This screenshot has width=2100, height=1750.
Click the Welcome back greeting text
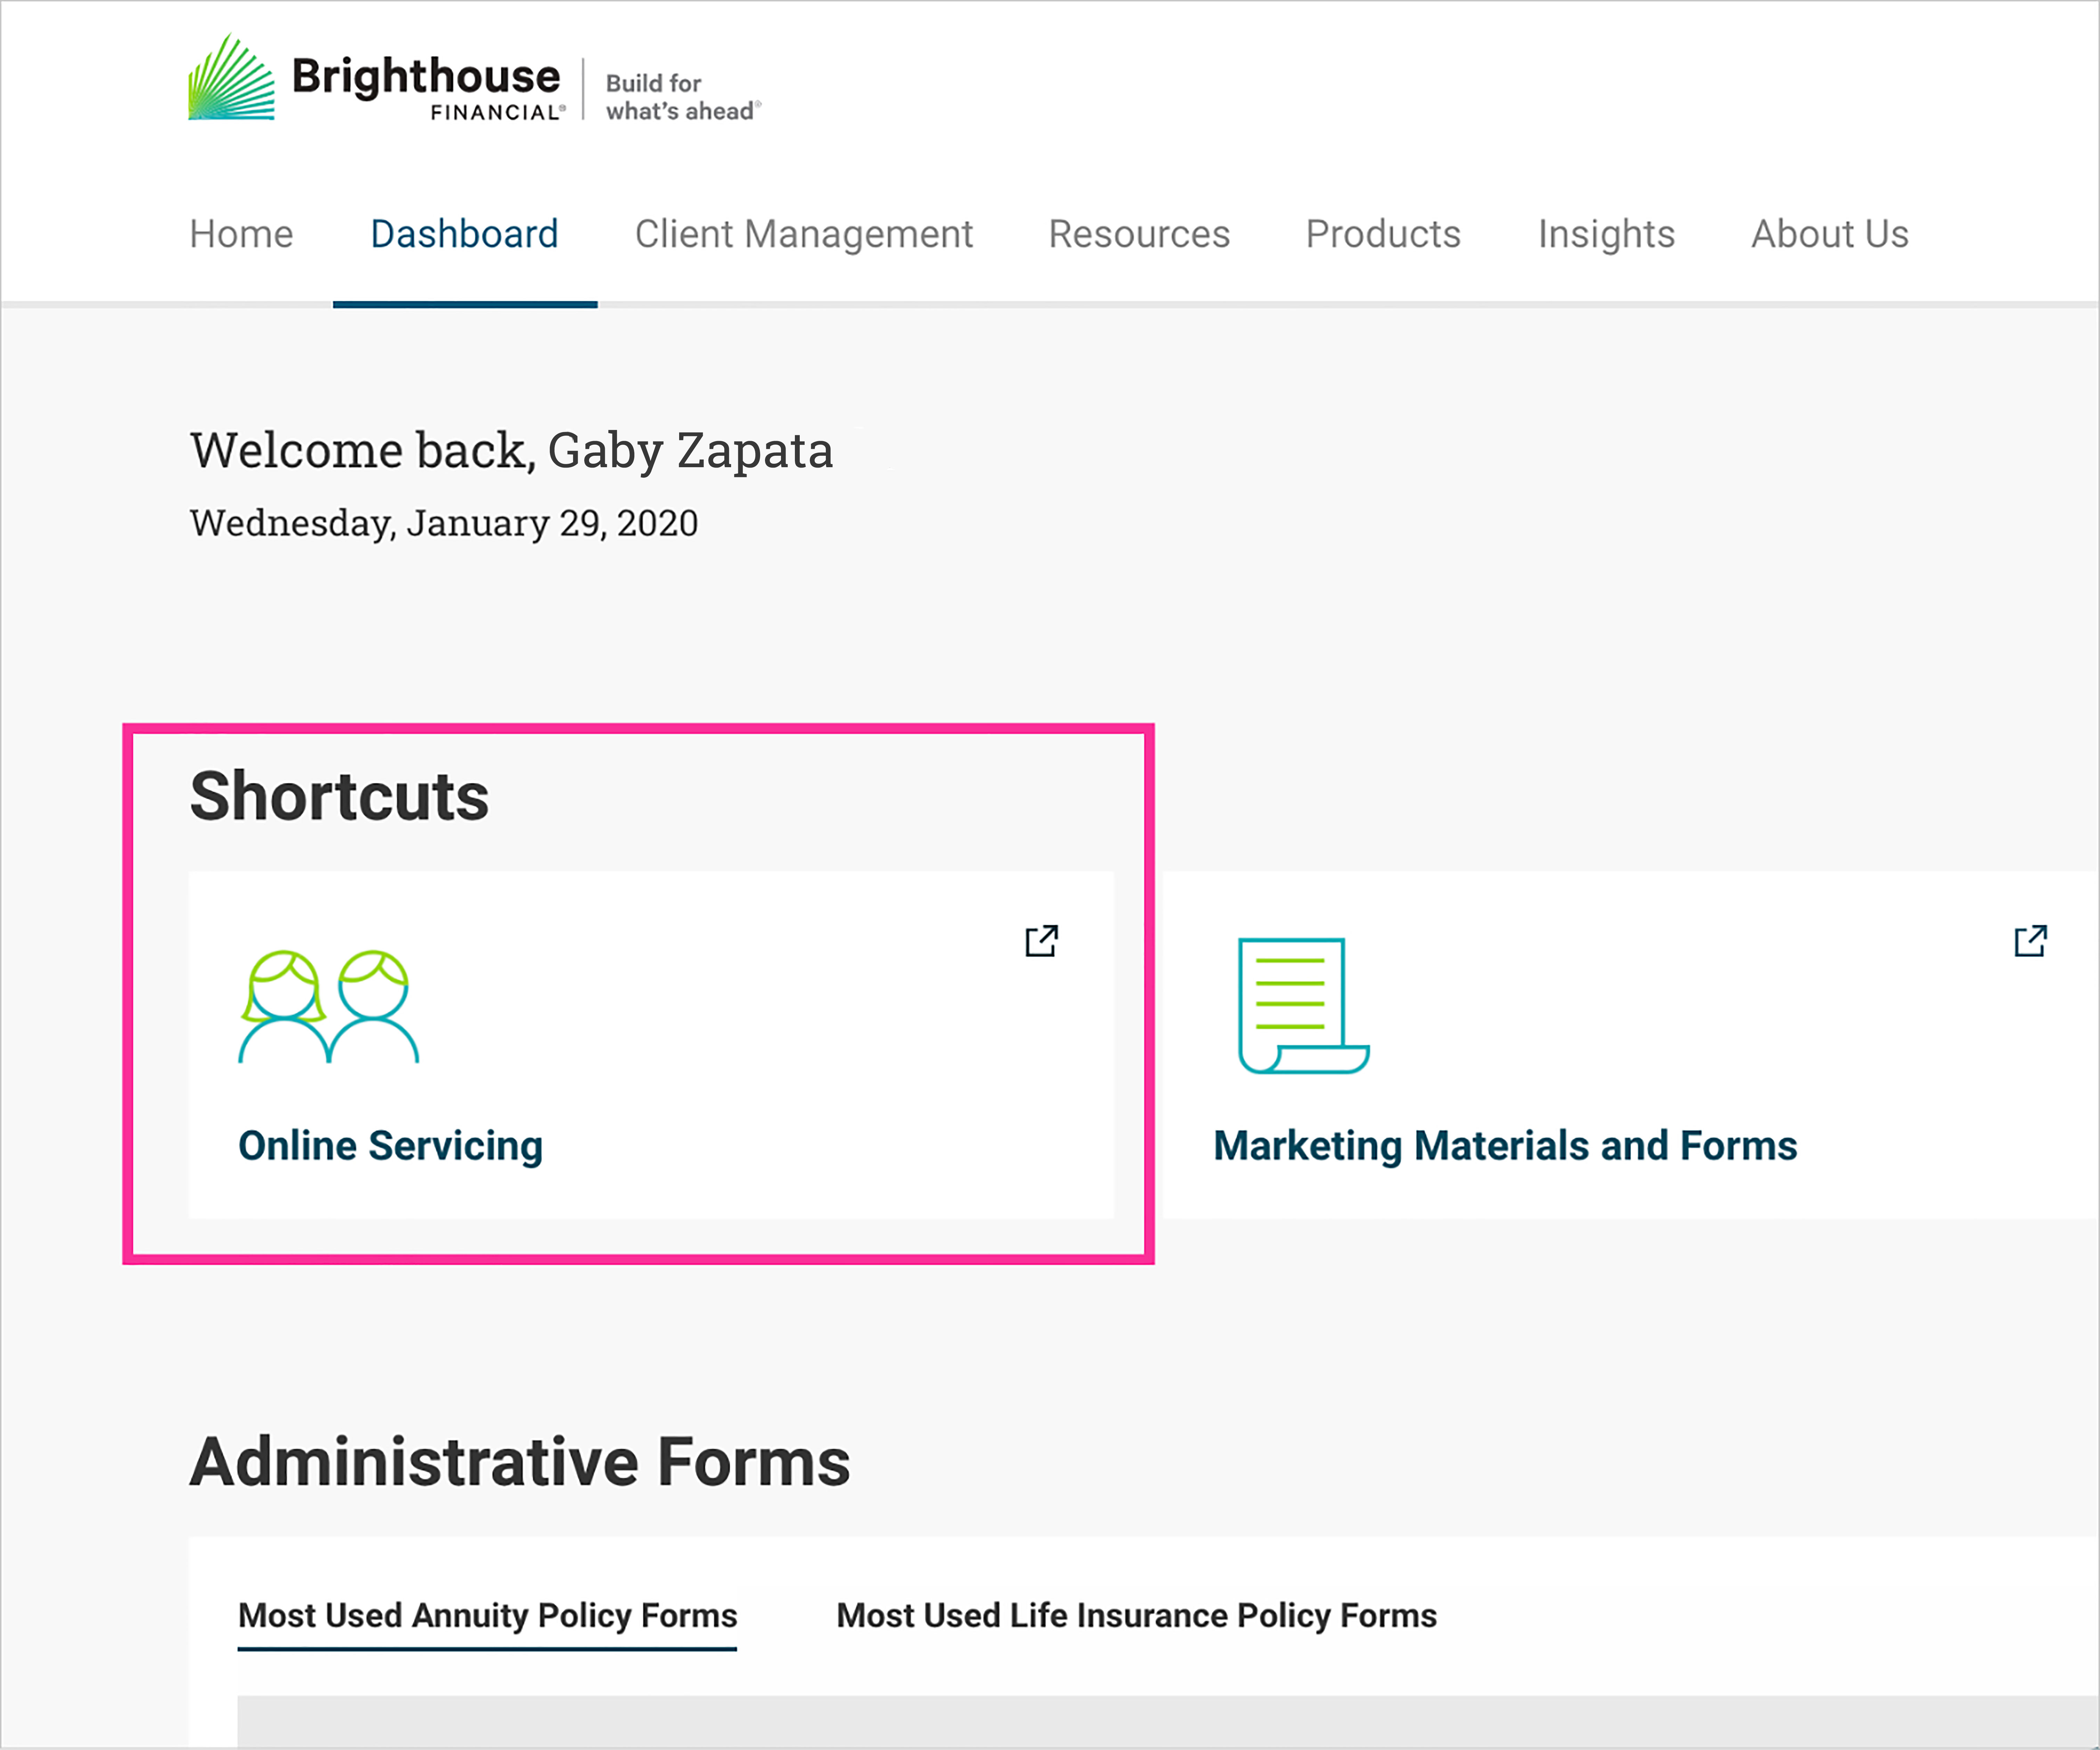511,451
